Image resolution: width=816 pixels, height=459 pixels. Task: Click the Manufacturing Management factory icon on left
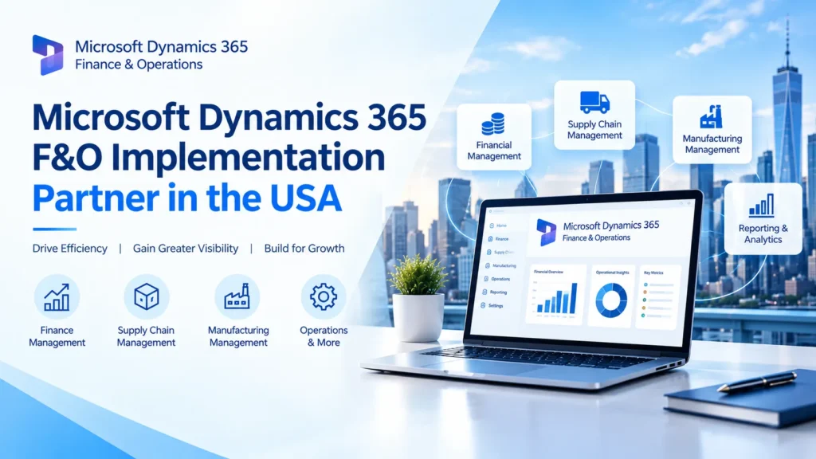click(x=237, y=297)
